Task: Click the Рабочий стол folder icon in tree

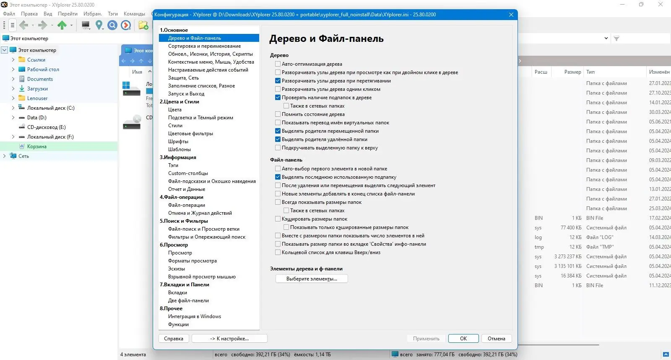Action: coord(22,69)
